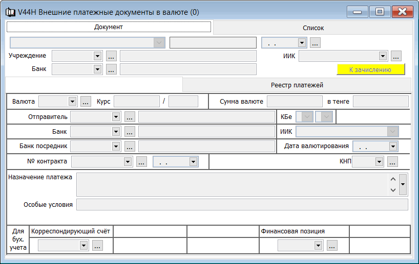Click the ellipsis button next to Валюта

point(86,102)
